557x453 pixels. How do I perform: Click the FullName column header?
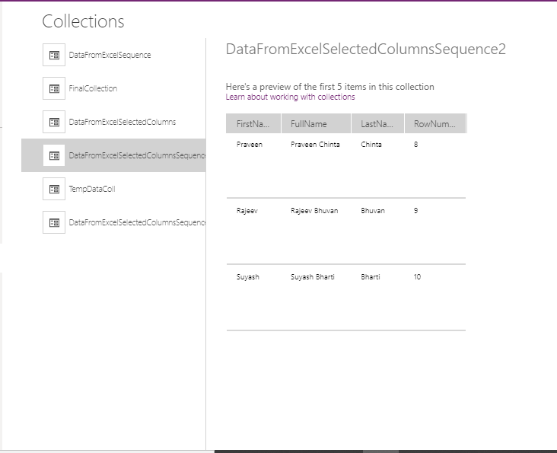coord(316,123)
